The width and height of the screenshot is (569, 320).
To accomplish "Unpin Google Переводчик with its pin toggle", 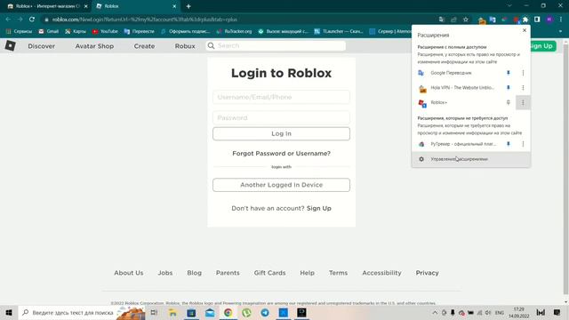I will [508, 73].
